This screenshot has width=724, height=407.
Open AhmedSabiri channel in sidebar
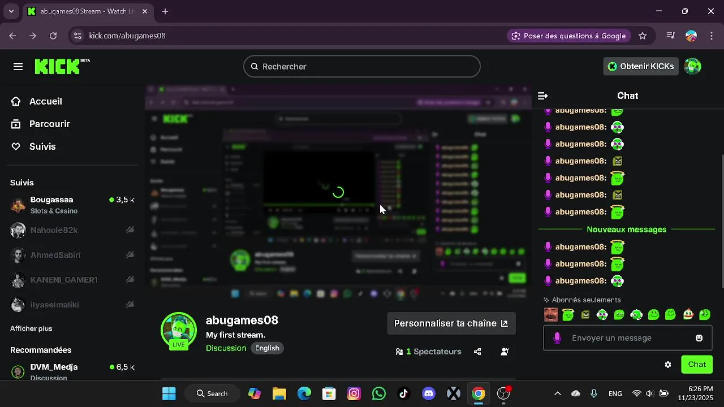(72, 255)
